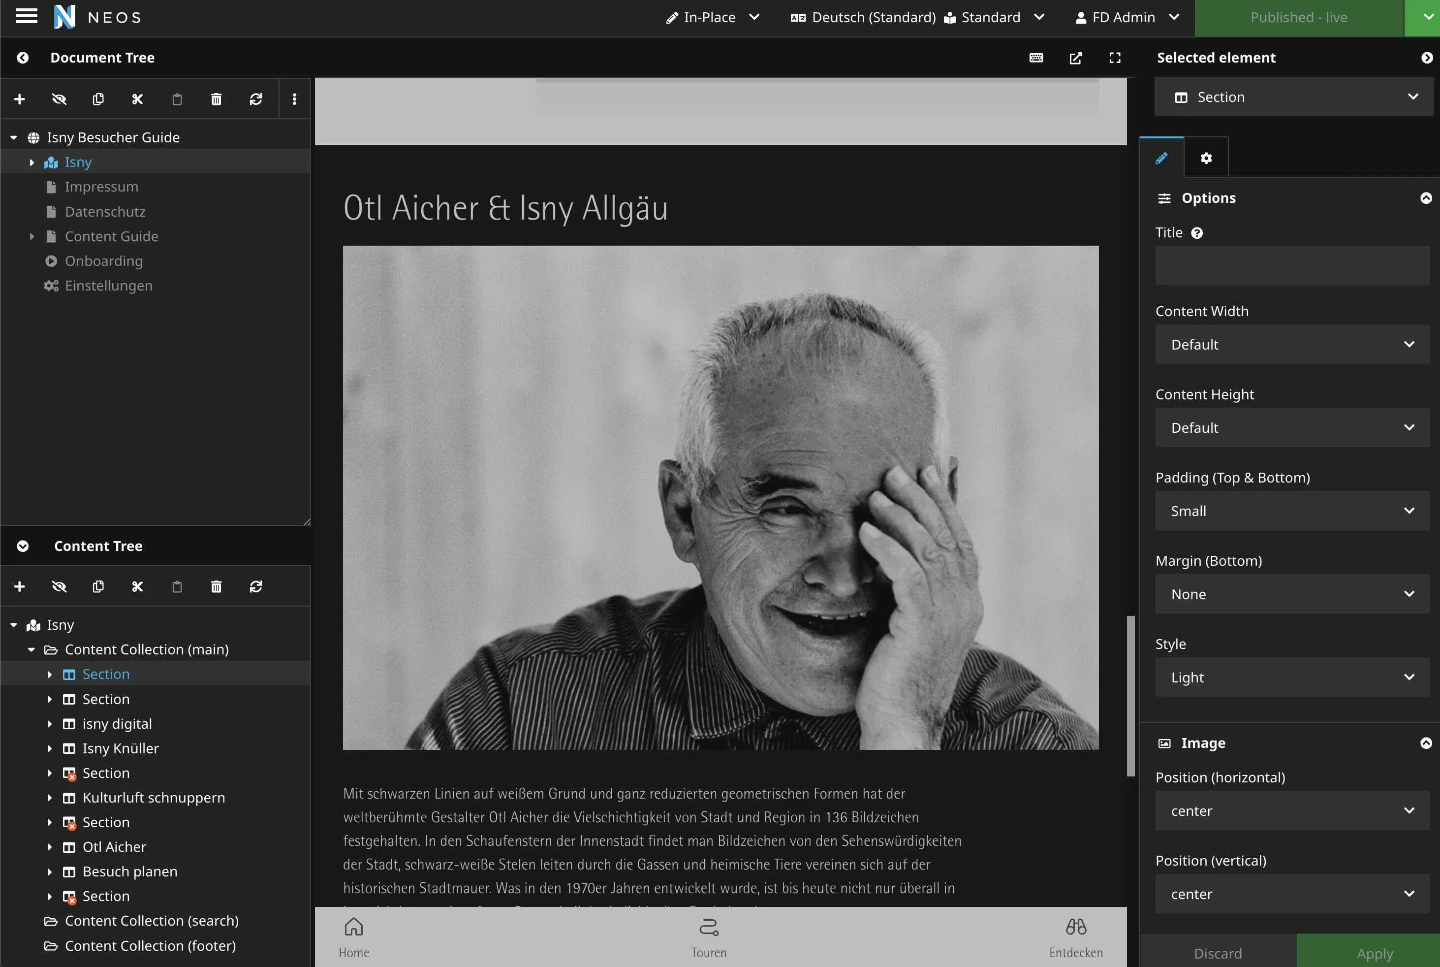1440x967 pixels.
Task: Select Content Collection (search) node
Action: coord(151,921)
